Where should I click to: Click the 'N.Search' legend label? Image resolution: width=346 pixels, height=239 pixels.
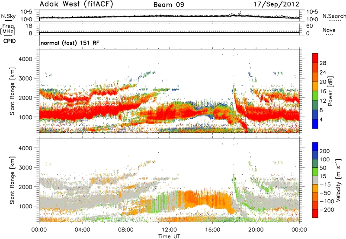coord(334,16)
